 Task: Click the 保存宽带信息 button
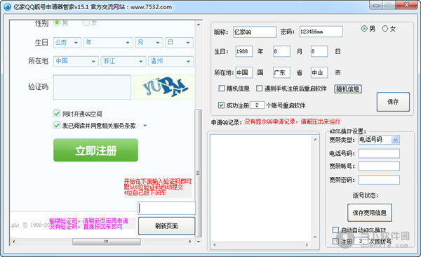370,213
